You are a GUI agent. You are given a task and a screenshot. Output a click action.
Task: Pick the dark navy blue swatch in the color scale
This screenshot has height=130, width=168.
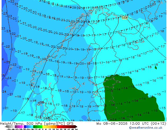[x=25, y=127]
